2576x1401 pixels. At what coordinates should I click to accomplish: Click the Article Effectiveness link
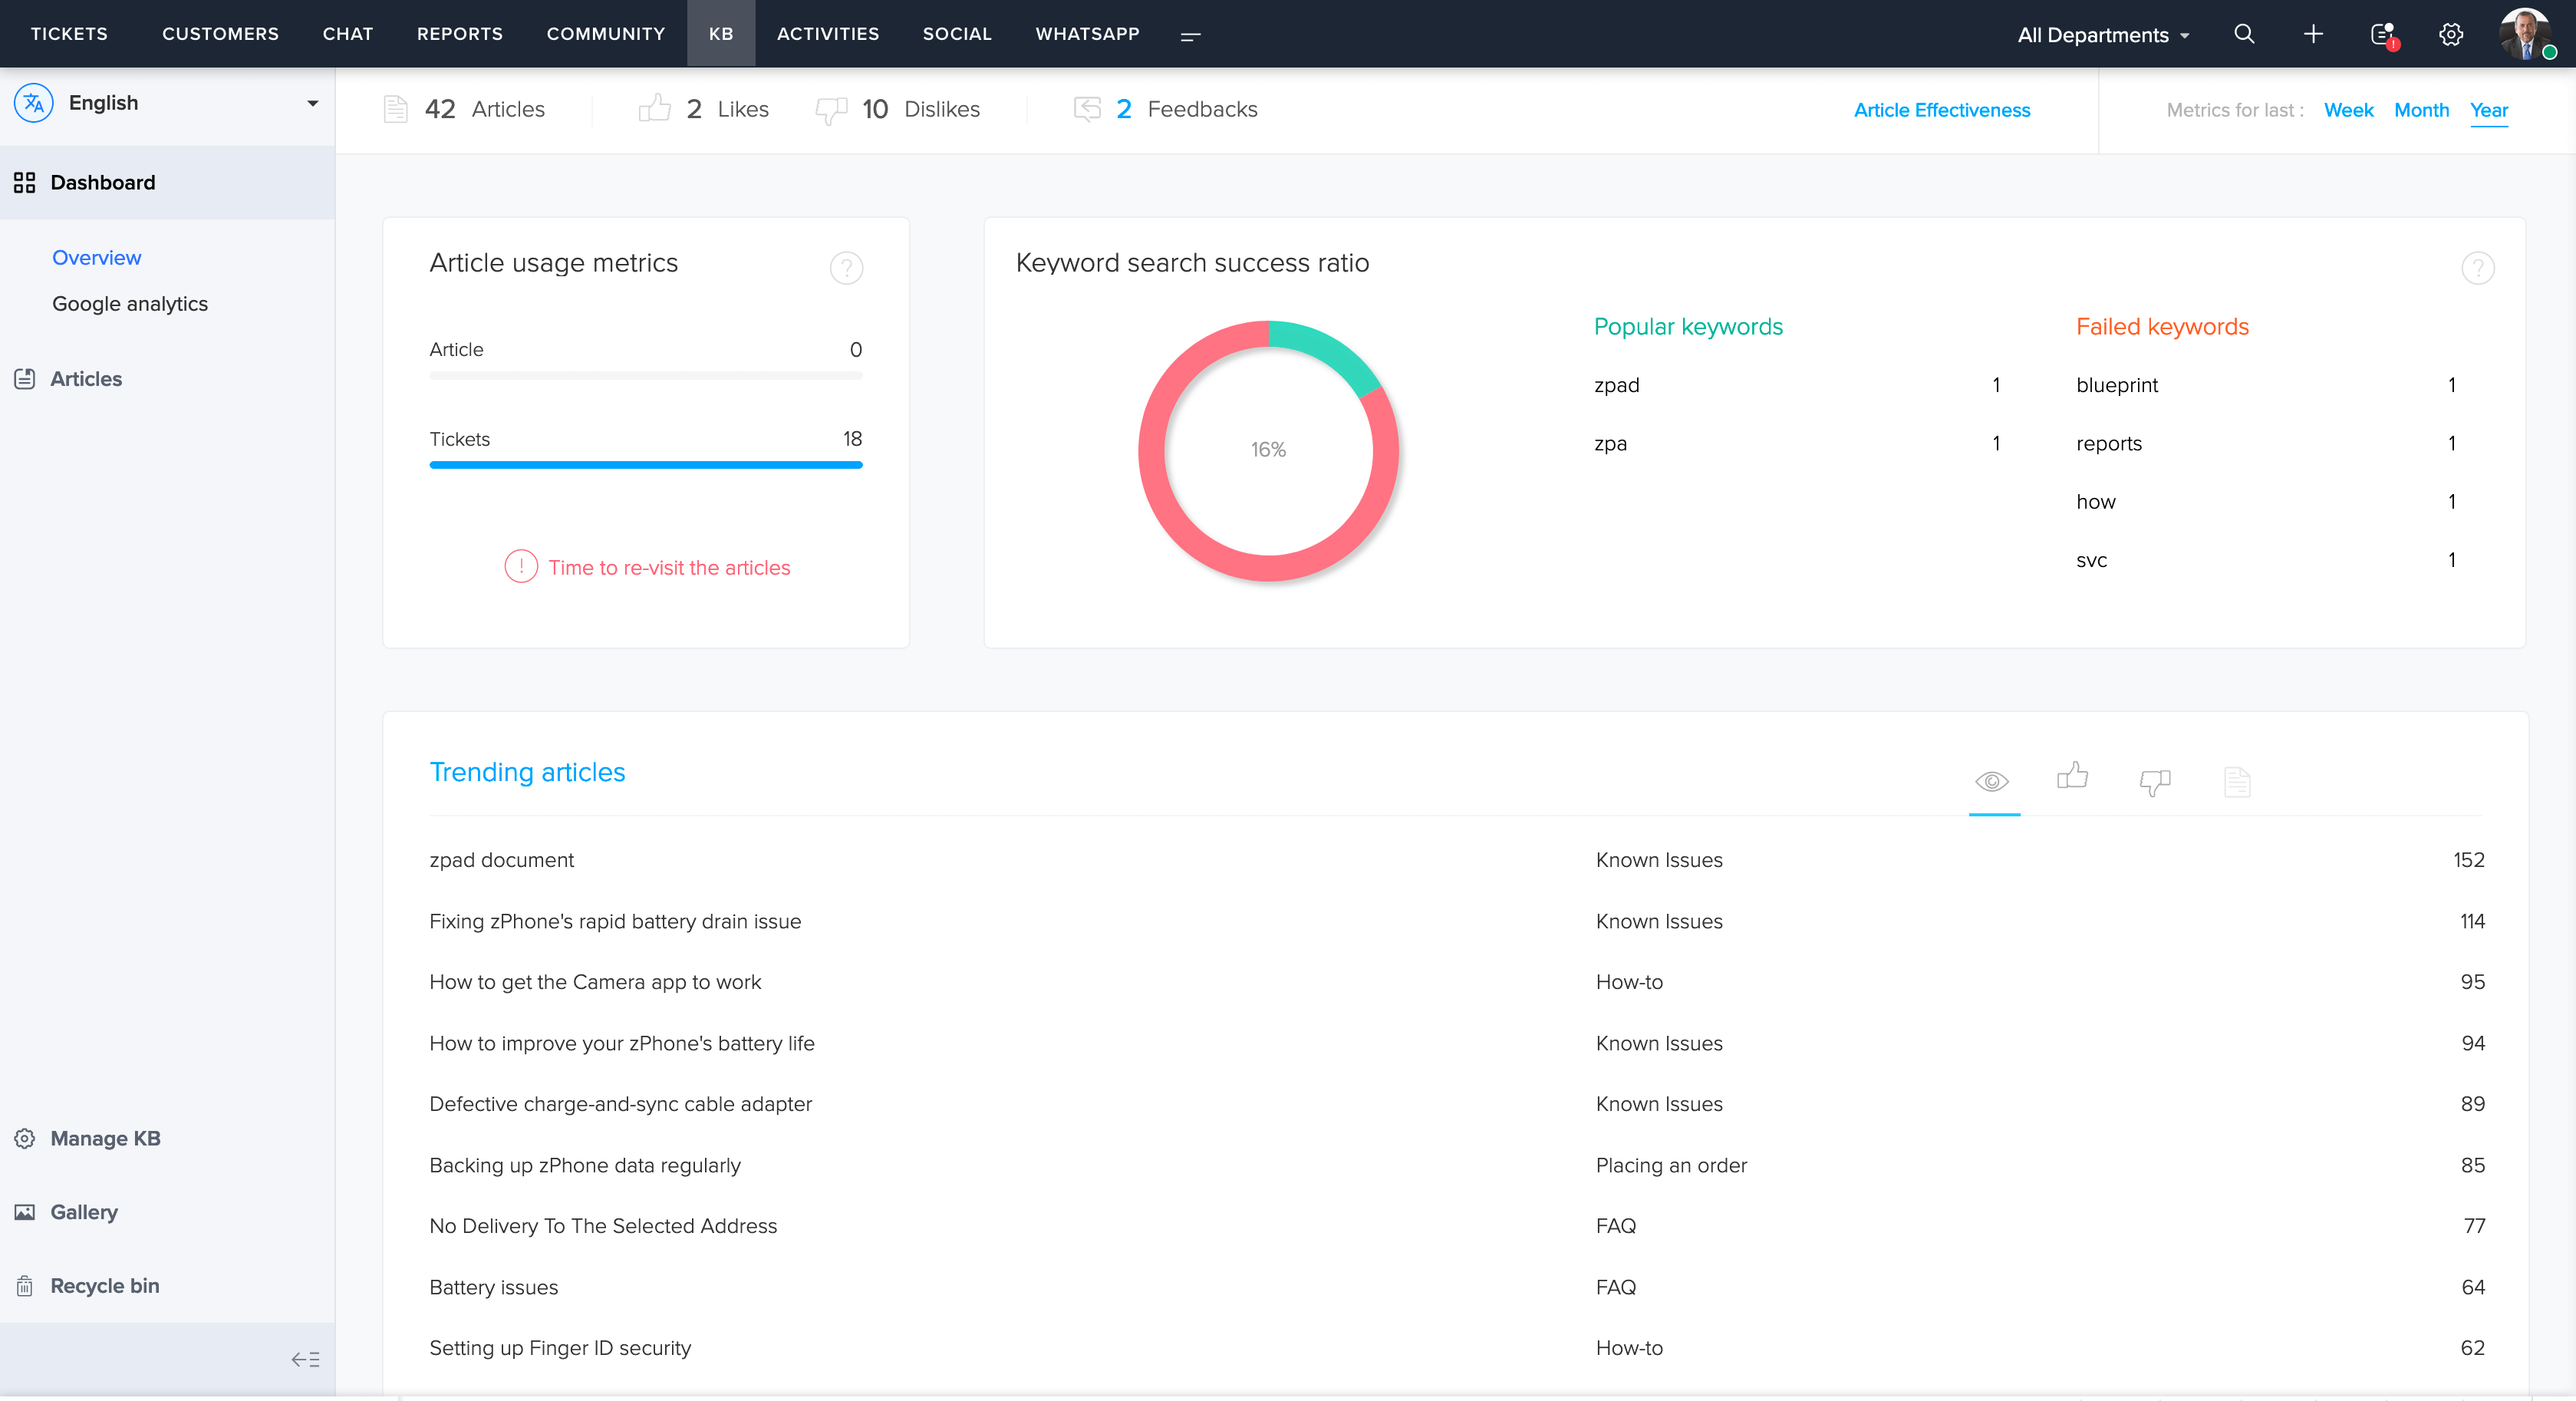click(x=1942, y=110)
